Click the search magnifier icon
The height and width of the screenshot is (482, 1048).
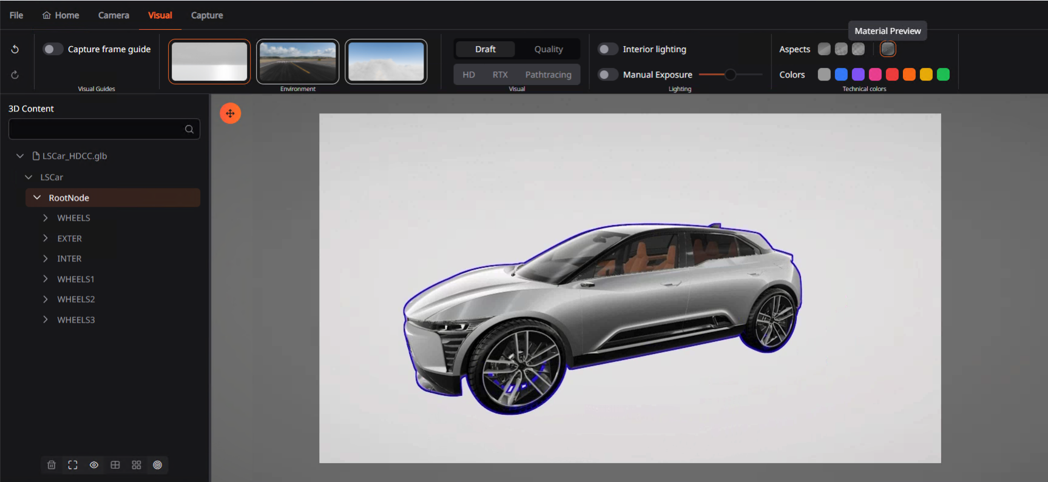pos(189,129)
